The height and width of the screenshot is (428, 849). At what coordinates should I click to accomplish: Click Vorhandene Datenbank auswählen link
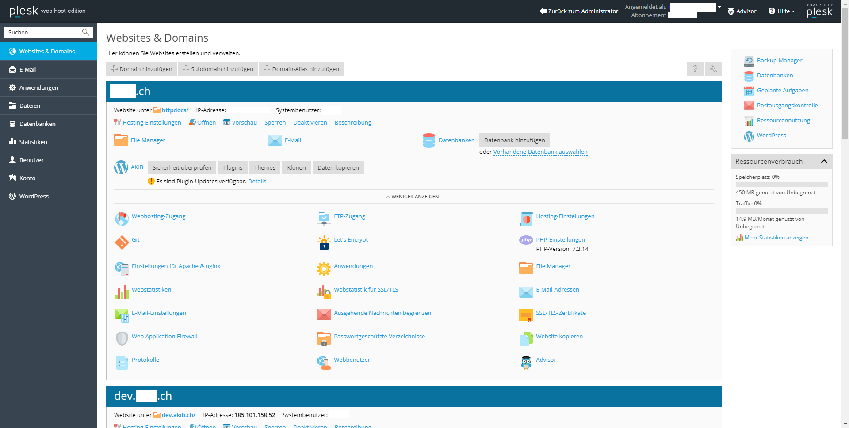click(x=540, y=152)
